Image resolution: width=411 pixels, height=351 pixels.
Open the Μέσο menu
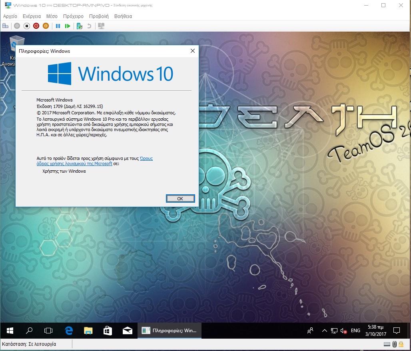[x=52, y=16]
